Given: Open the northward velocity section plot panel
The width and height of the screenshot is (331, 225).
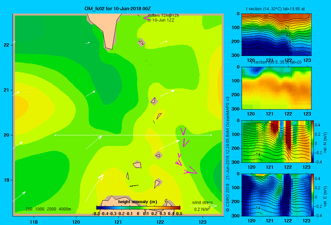Looking at the screenshot, I should click(x=276, y=141).
